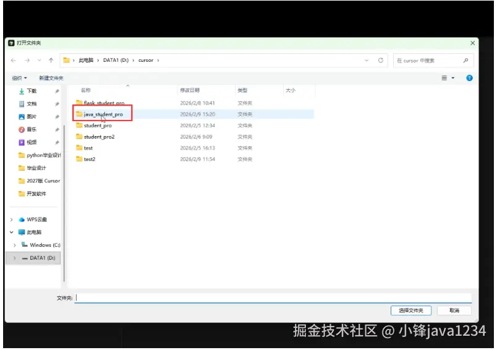Image resolution: width=497 pixels, height=350 pixels.
Task: Click the folder icon of test2
Action: [x=79, y=159]
